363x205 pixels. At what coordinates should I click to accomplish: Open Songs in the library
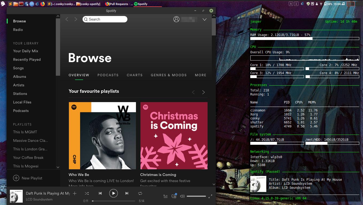[18, 68]
